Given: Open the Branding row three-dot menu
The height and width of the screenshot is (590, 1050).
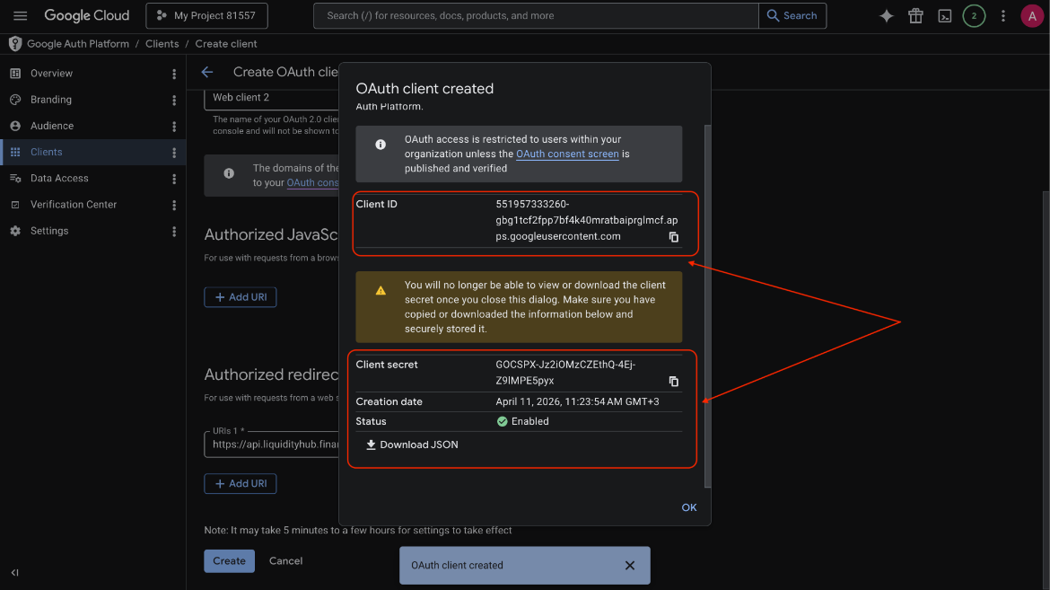Looking at the screenshot, I should click(x=174, y=100).
